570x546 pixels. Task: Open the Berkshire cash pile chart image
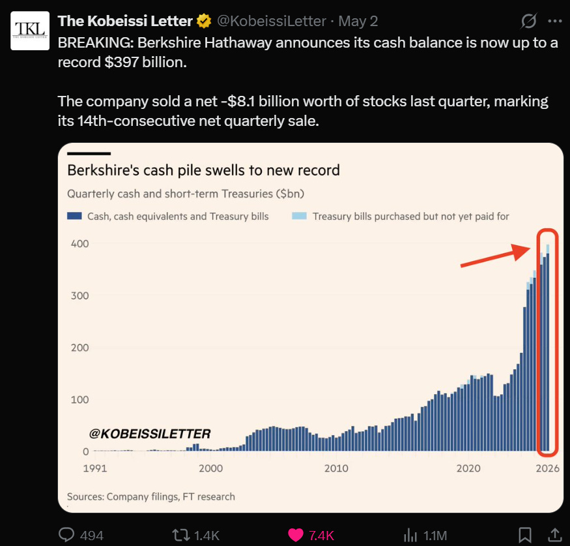311,327
